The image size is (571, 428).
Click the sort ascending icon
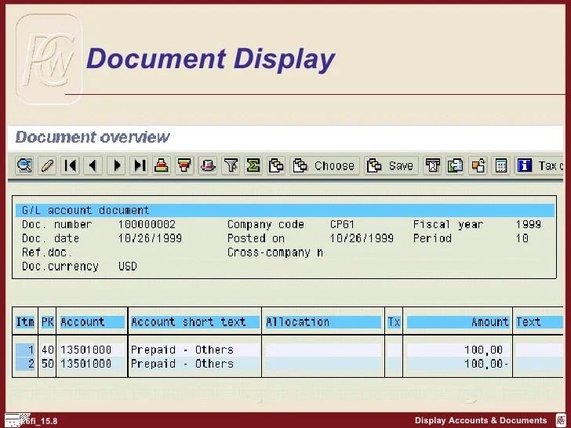[x=162, y=165]
